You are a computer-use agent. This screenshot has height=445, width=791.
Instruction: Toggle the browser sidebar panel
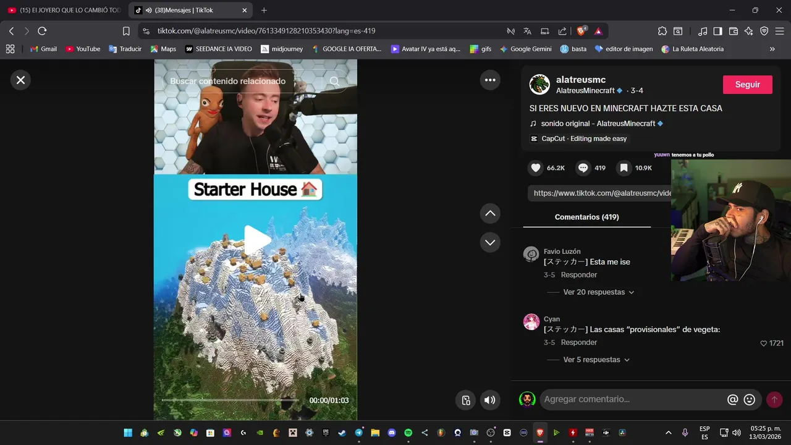(717, 31)
